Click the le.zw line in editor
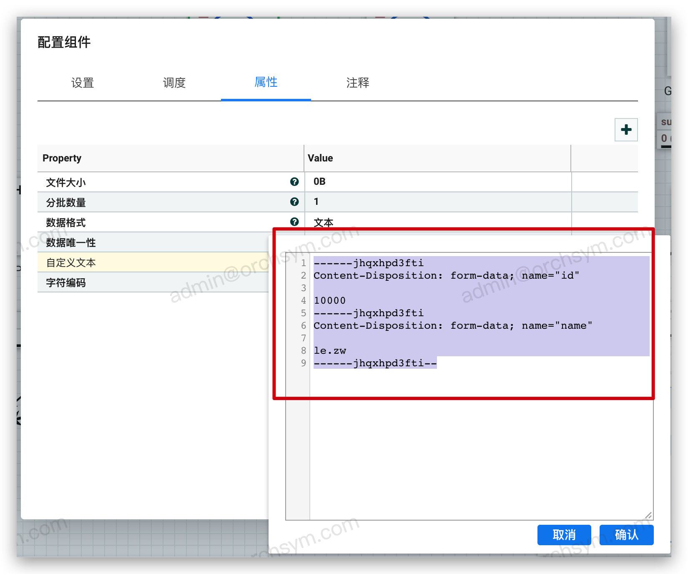 click(x=330, y=351)
